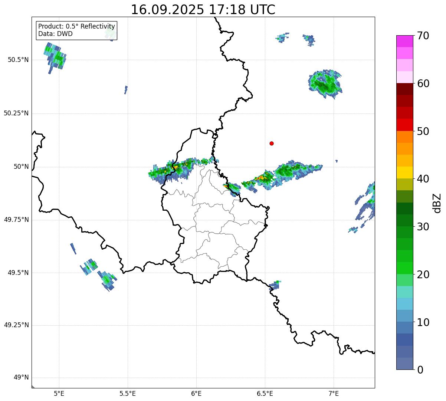Screen dimensions: 446x401
Task: Click the "dBZ" colorbar axis label
Action: click(x=437, y=203)
